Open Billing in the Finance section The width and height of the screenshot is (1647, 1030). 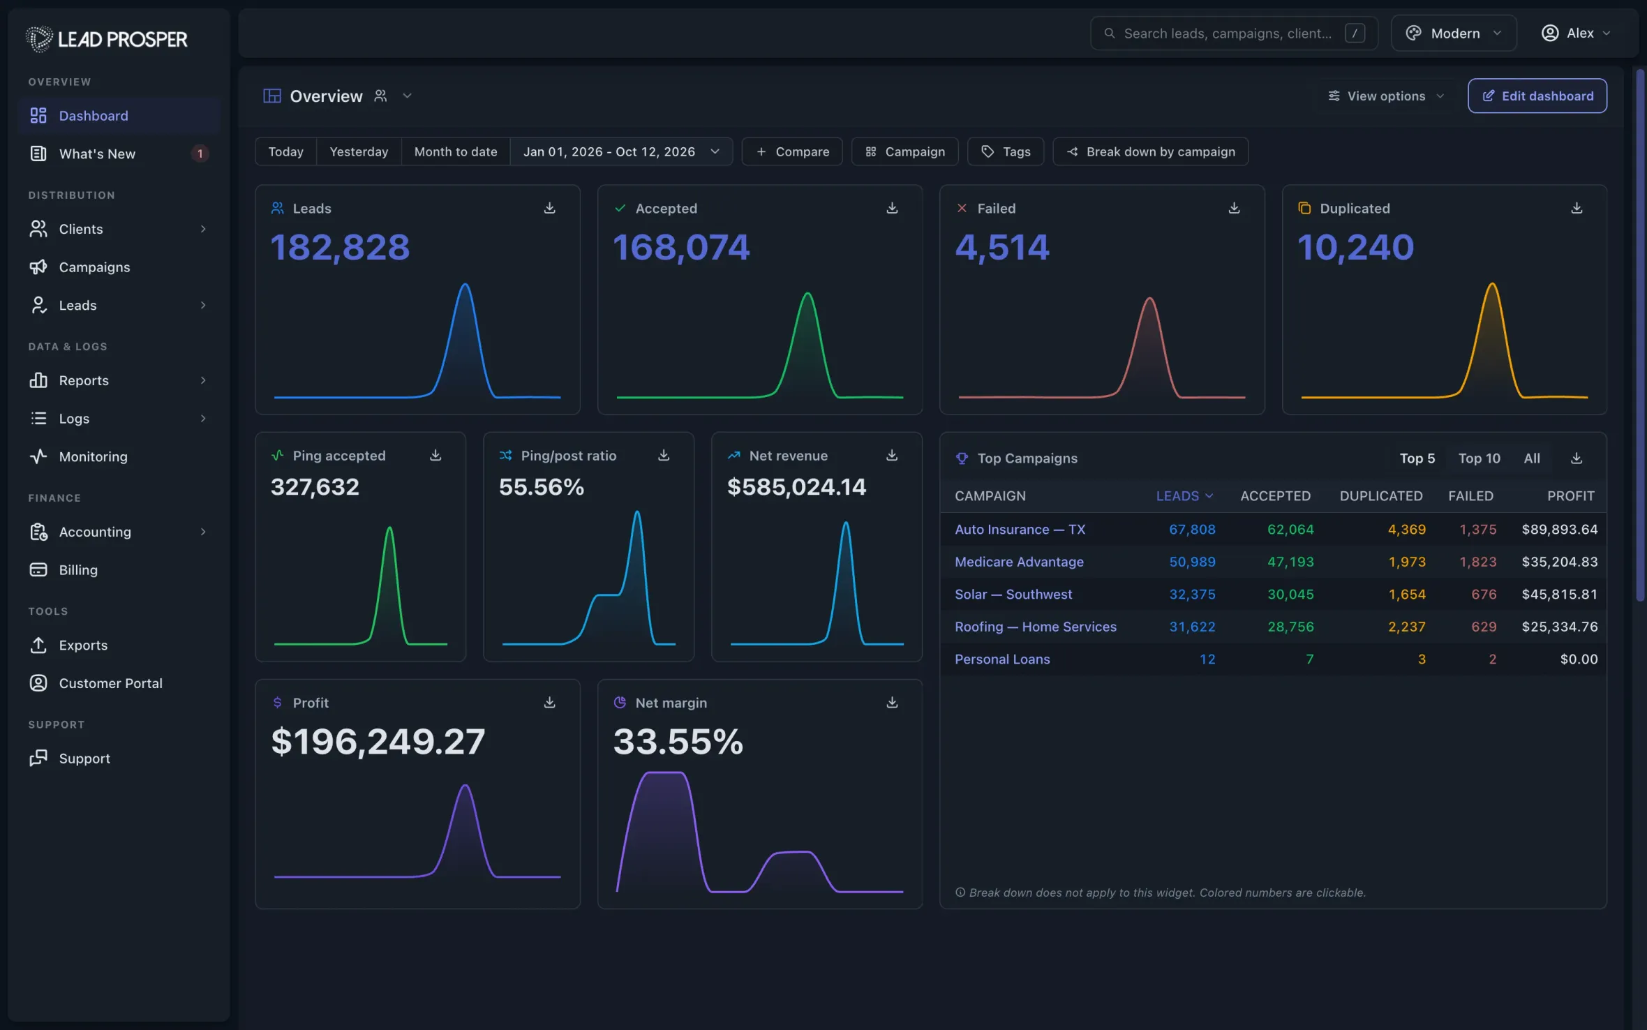coord(119,569)
